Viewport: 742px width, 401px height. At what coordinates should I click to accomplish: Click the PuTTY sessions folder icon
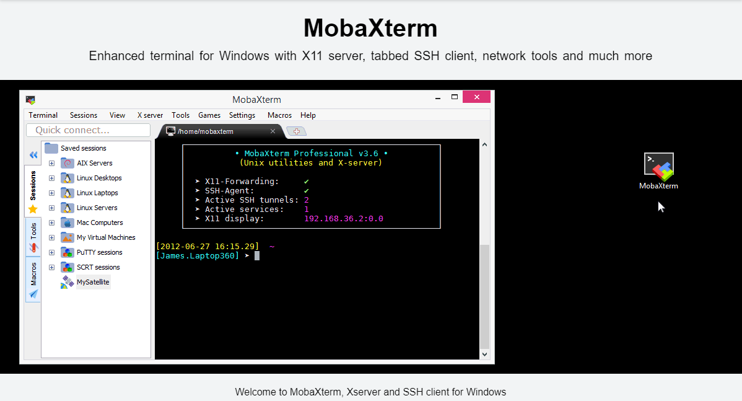pyautogui.click(x=67, y=252)
